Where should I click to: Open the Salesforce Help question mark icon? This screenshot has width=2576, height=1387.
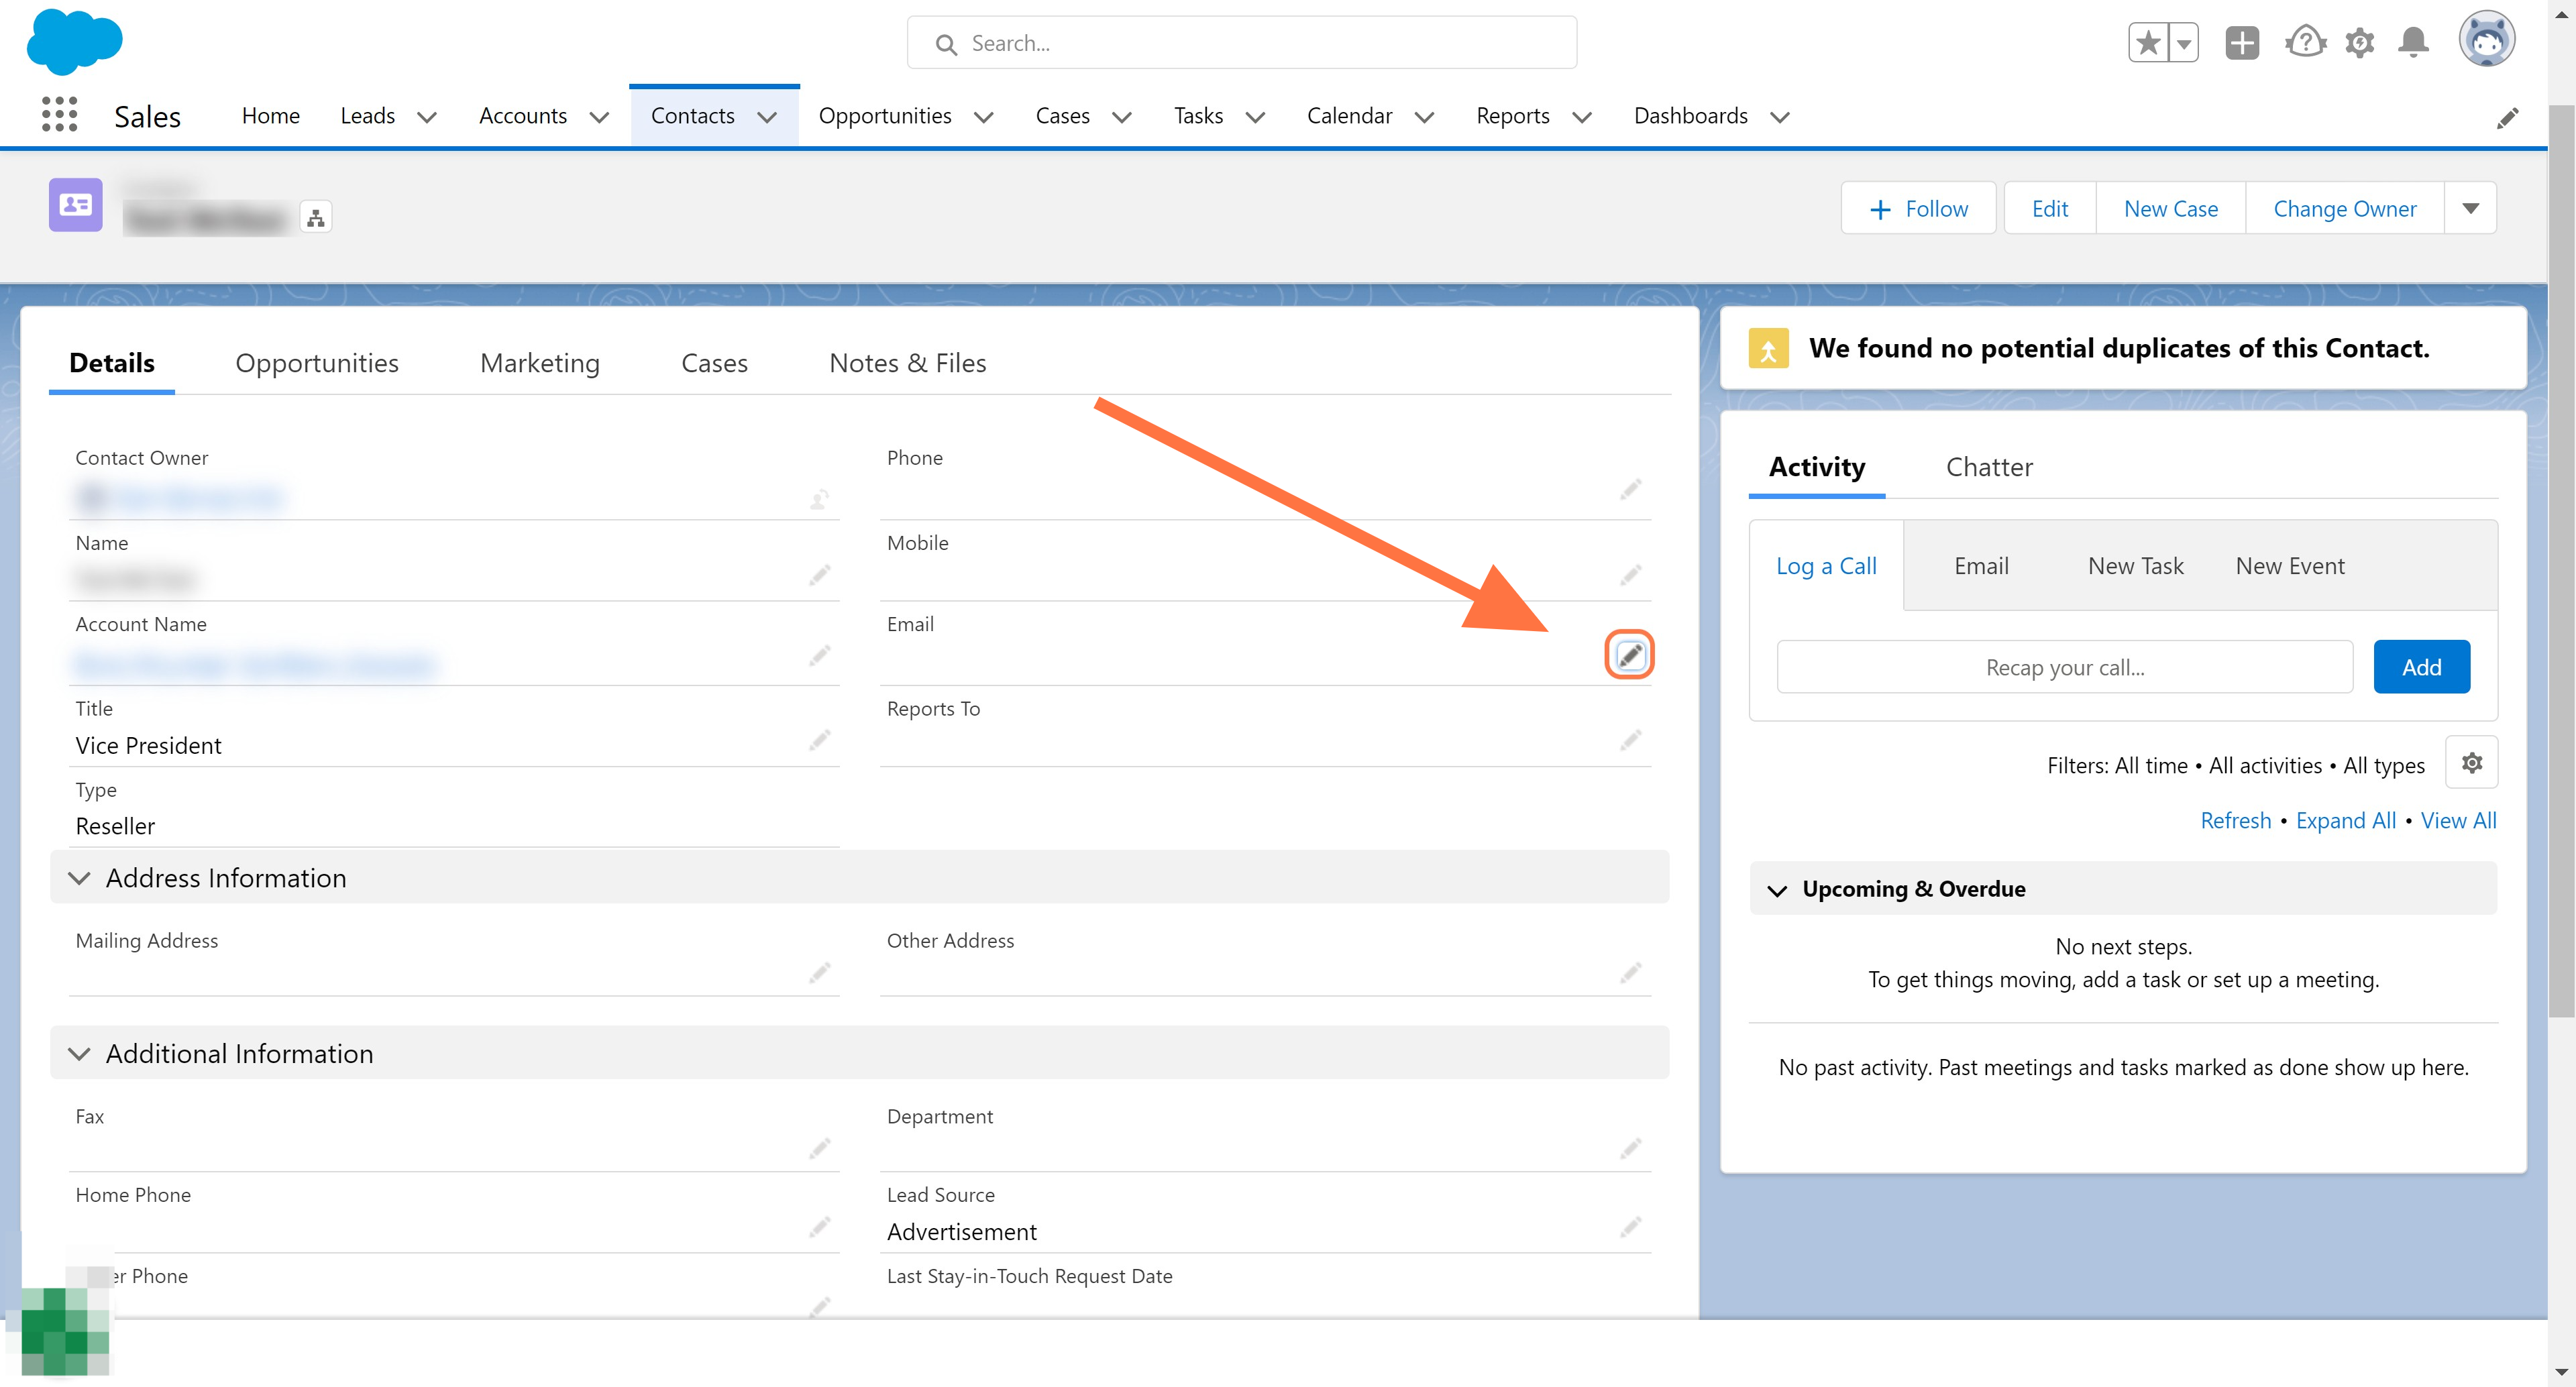click(x=2305, y=43)
